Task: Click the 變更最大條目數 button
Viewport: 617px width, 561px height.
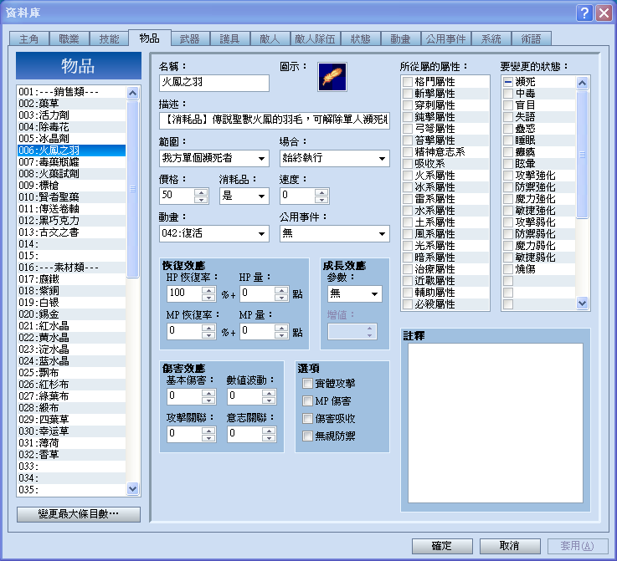Action: tap(79, 514)
